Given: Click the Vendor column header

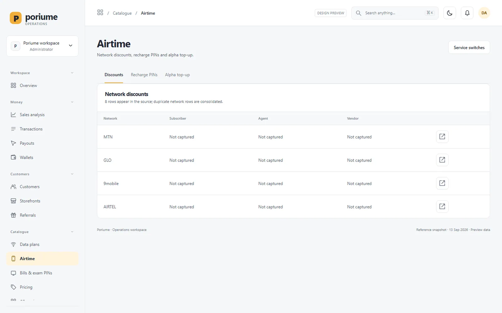Looking at the screenshot, I should [x=353, y=118].
